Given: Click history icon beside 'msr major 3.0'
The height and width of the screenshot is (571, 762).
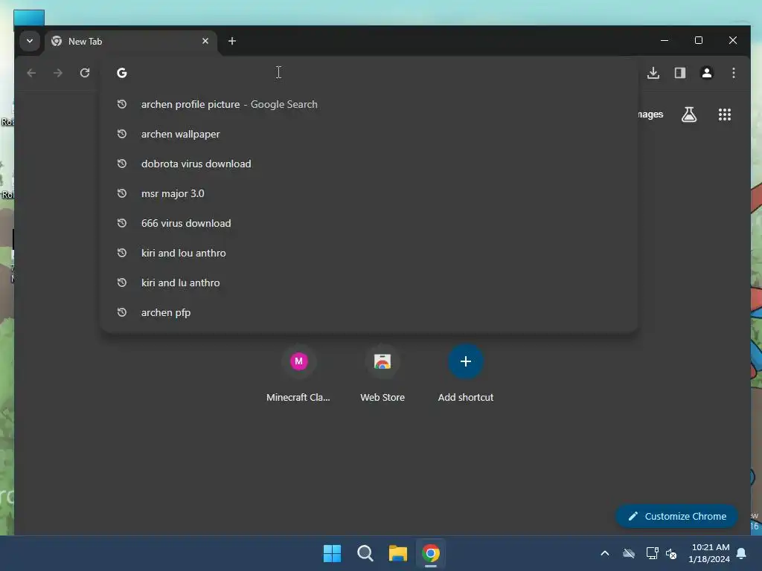Looking at the screenshot, I should pyautogui.click(x=122, y=193).
